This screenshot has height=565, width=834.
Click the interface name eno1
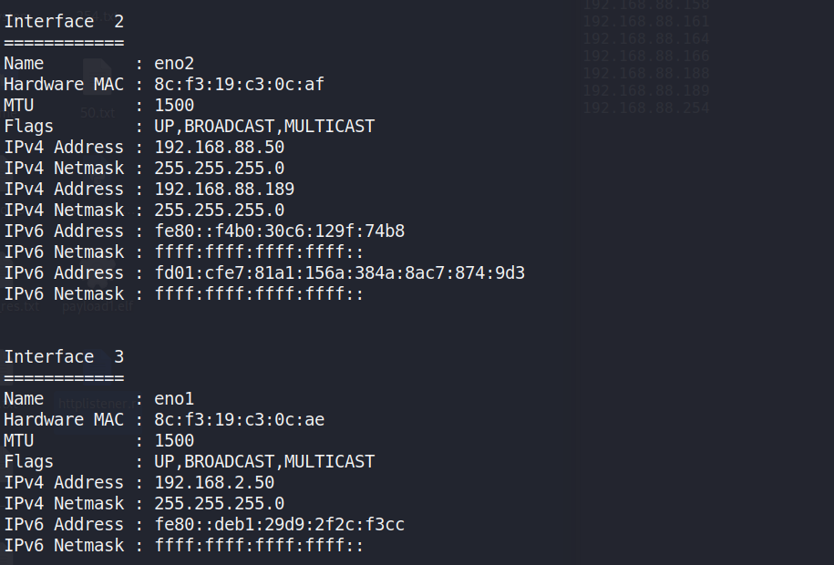(x=174, y=398)
